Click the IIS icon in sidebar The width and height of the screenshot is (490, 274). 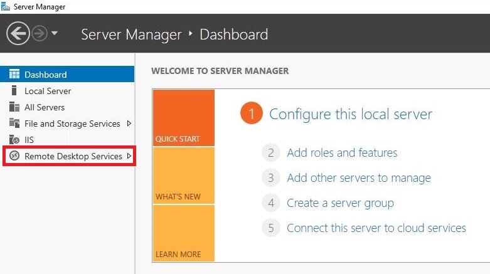pos(14,139)
